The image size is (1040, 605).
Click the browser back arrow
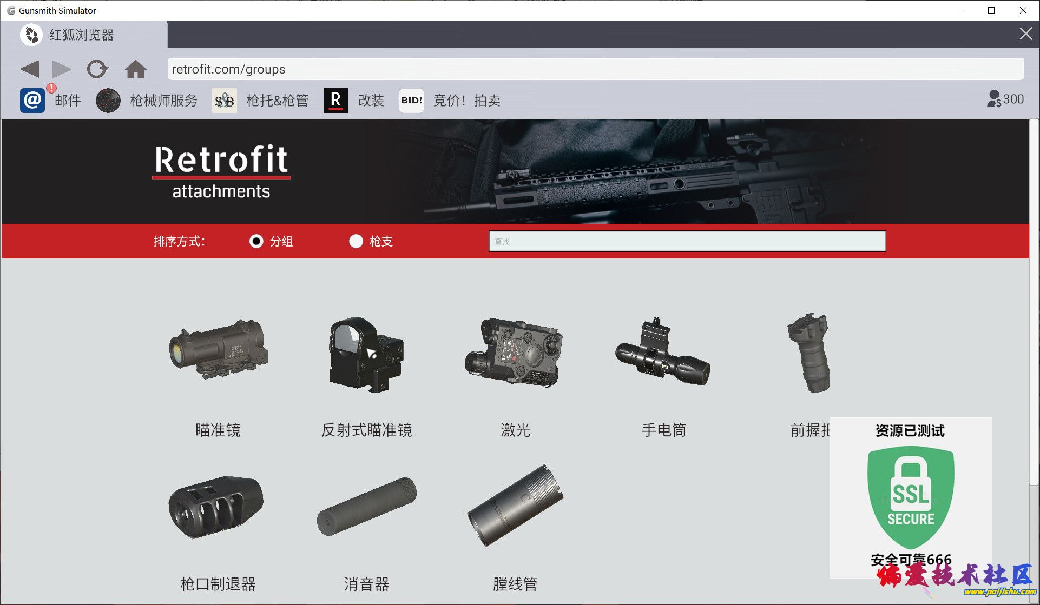30,69
